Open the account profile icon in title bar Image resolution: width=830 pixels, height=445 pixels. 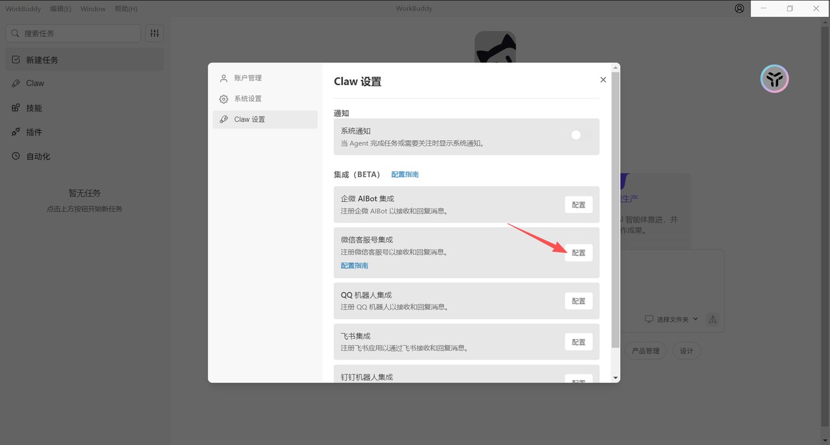tap(740, 8)
